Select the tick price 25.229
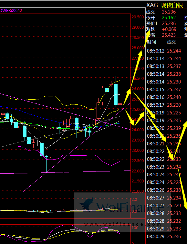The height and width of the screenshot is (244, 187). pyautogui.click(x=174, y=206)
